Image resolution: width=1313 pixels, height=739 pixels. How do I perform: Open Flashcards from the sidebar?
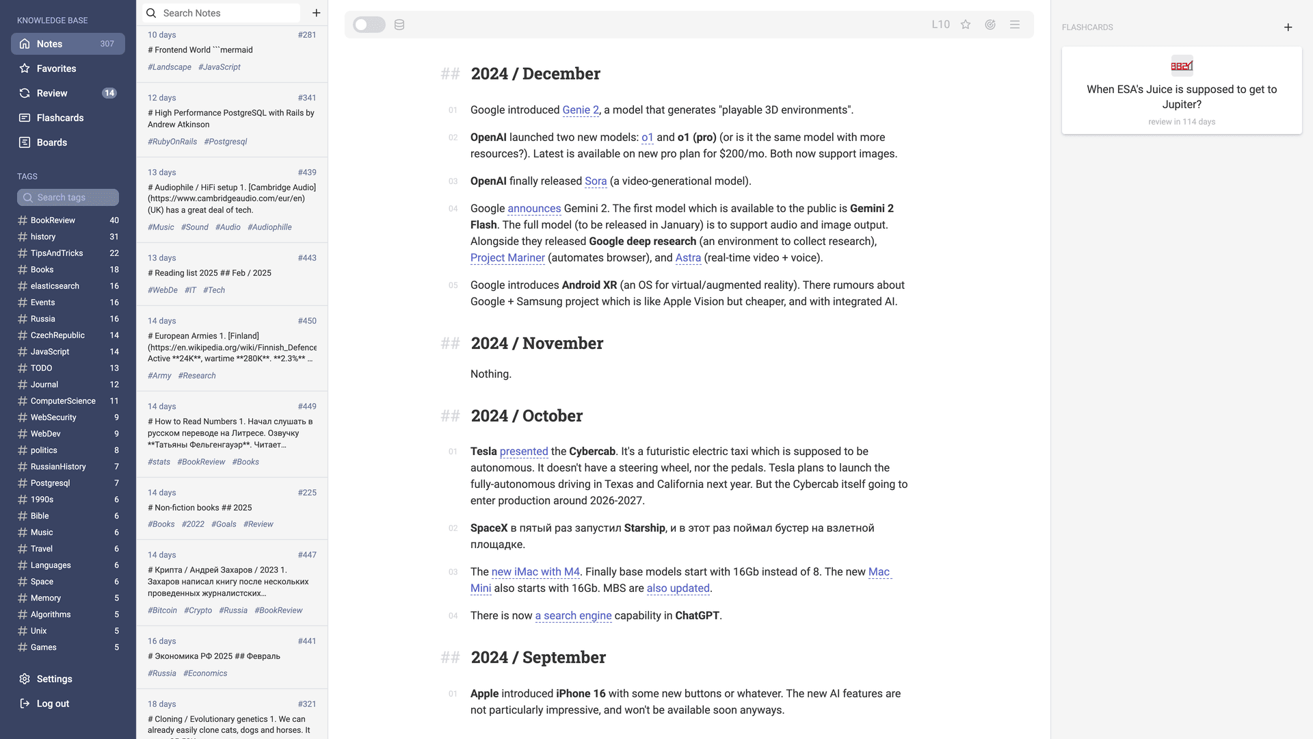pyautogui.click(x=68, y=118)
